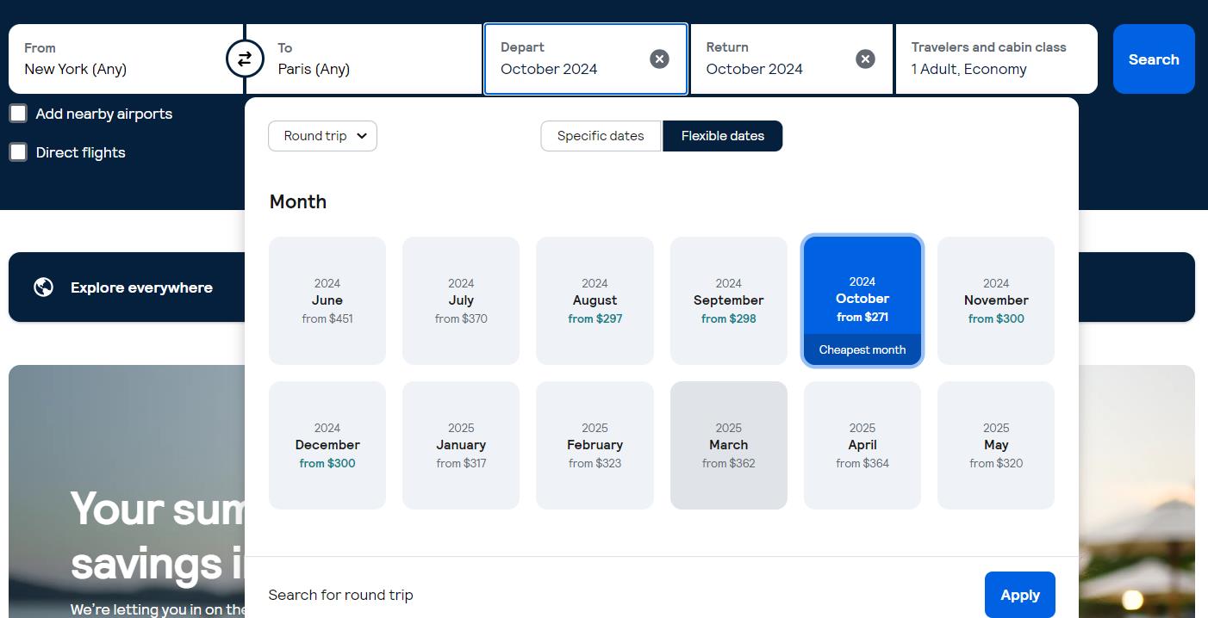Clear the Depart date field
Viewport: 1208px width, 618px height.
pyautogui.click(x=659, y=59)
